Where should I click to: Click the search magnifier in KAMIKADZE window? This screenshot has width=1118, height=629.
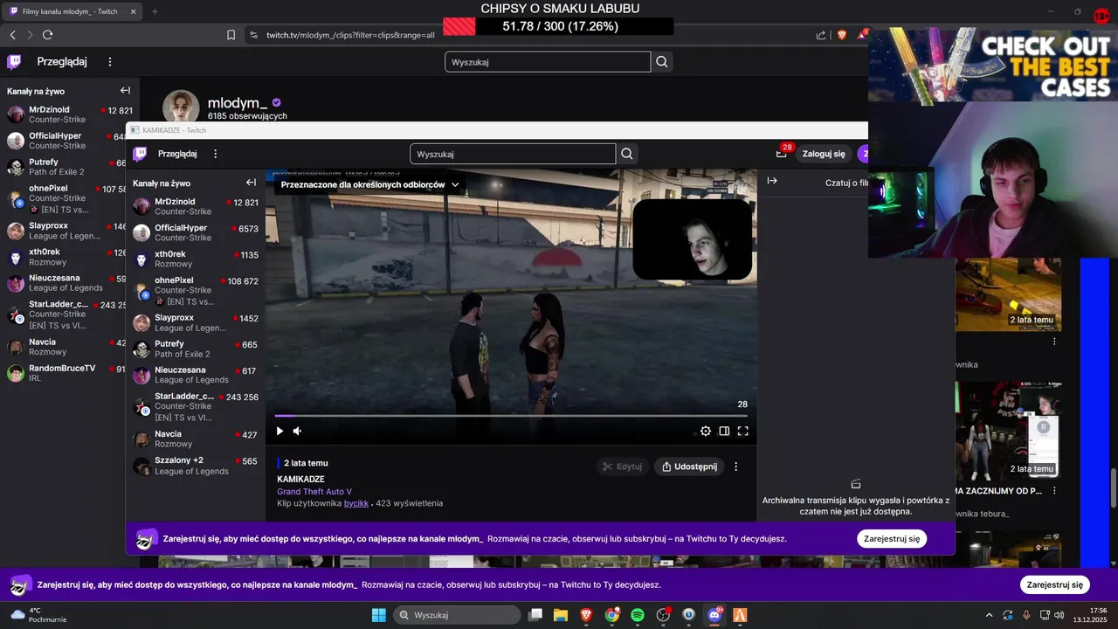point(627,154)
